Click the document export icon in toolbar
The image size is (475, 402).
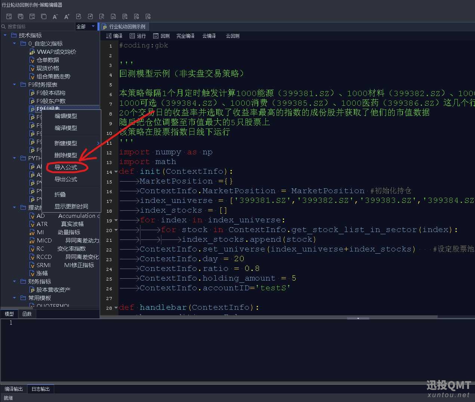tap(125, 16)
